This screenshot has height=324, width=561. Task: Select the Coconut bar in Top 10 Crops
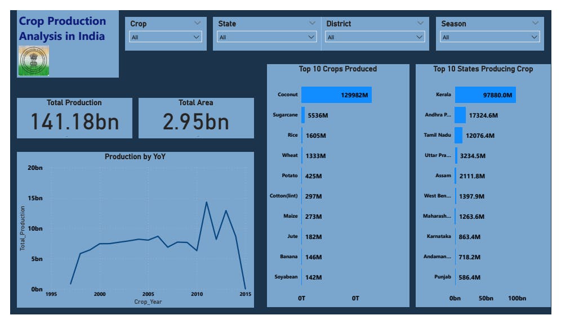point(336,95)
